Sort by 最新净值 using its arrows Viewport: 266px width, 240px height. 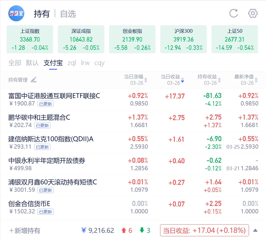click(x=256, y=80)
